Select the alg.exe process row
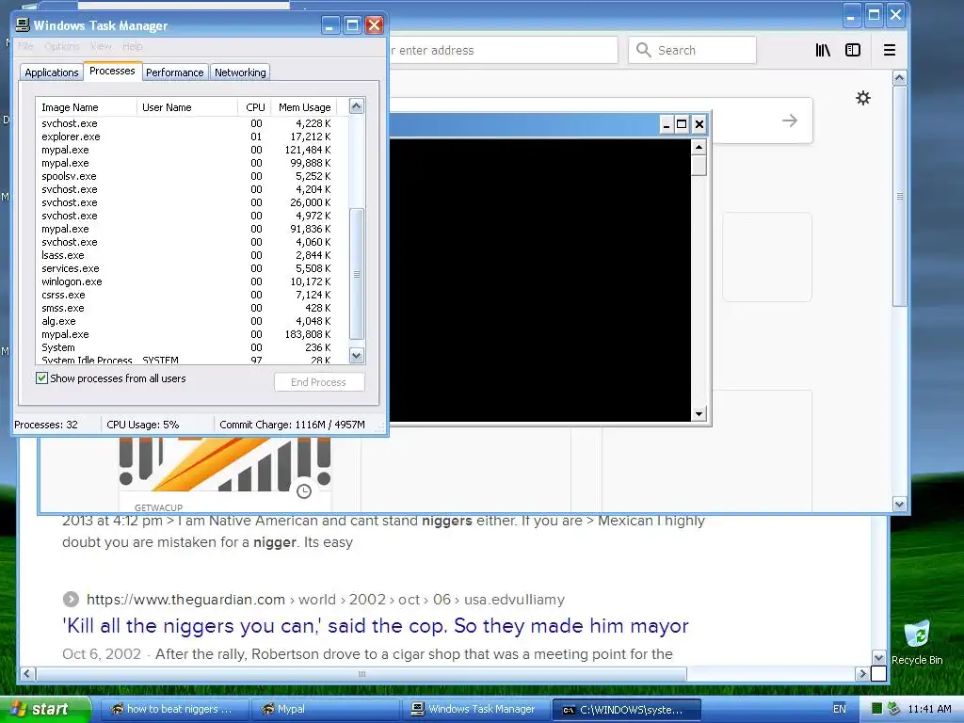The height and width of the screenshot is (723, 964). coord(192,321)
